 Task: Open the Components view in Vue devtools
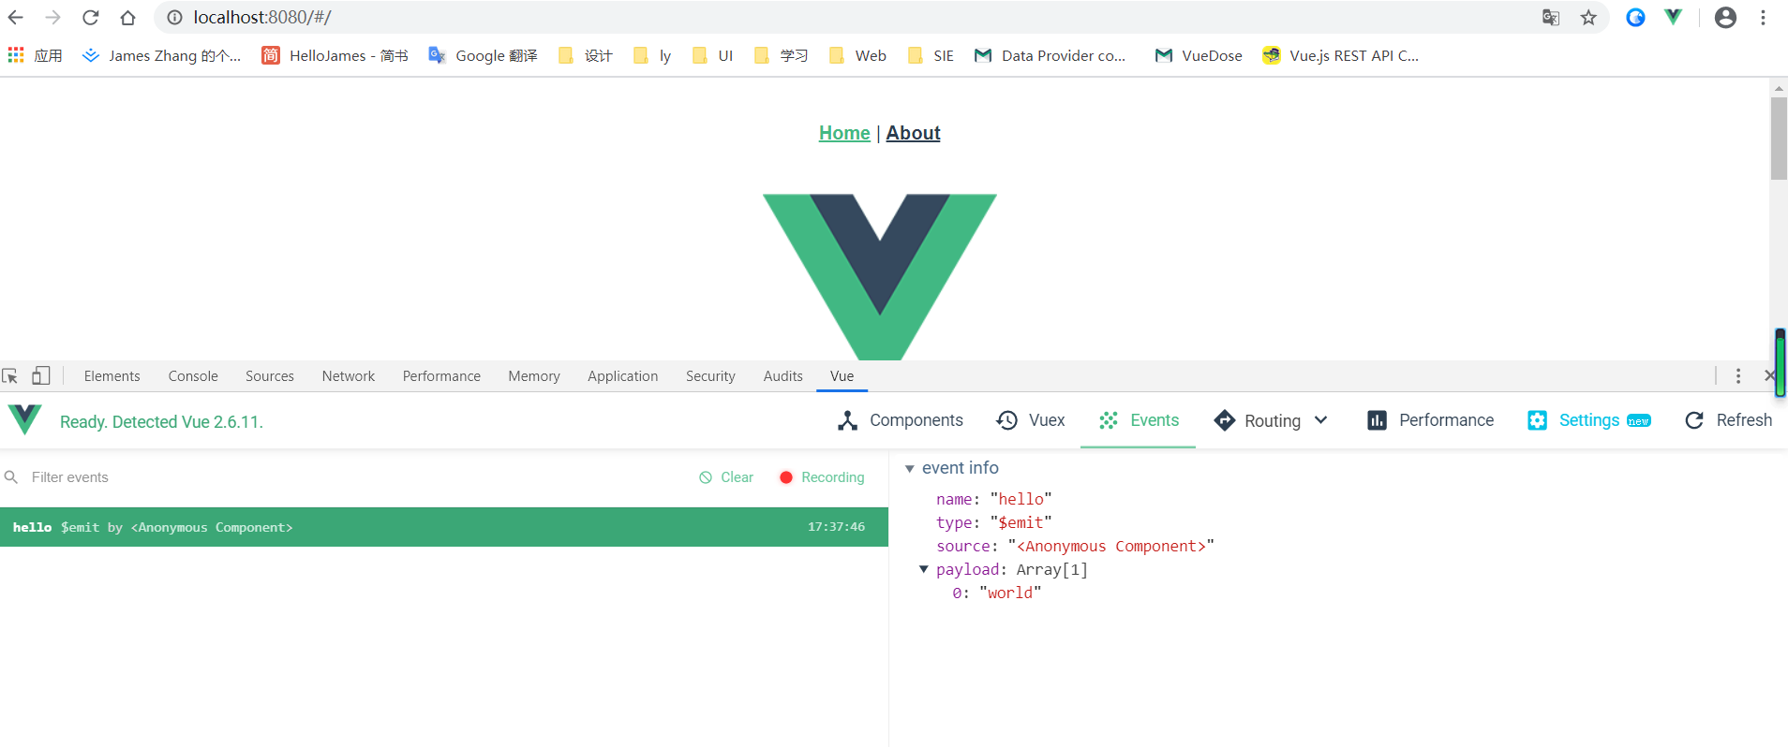(x=900, y=420)
